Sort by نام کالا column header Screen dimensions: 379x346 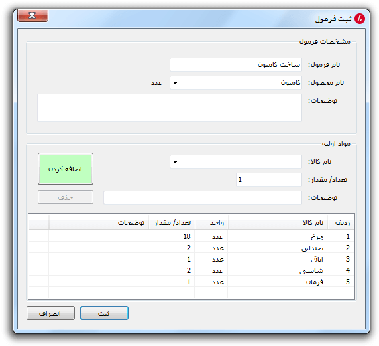(x=278, y=222)
